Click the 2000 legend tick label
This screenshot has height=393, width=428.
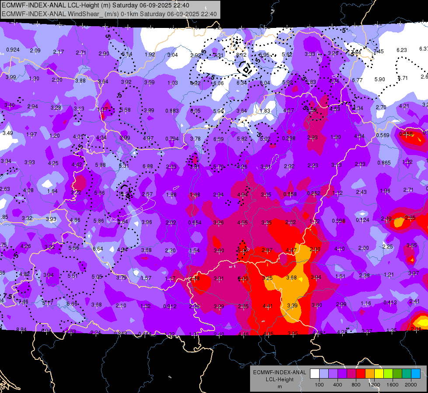[411, 385]
